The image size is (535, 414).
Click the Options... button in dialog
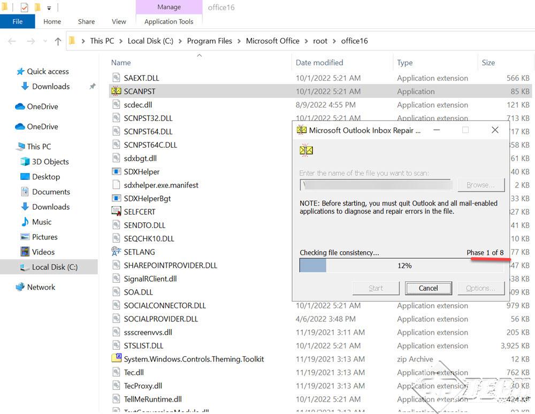pos(481,288)
